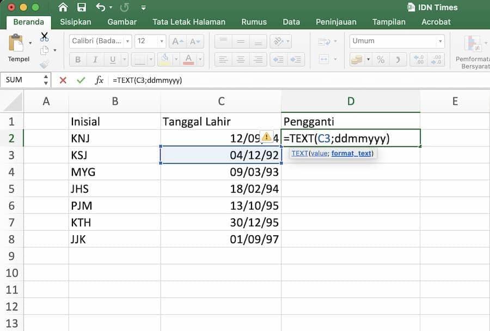Image resolution: width=490 pixels, height=331 pixels.
Task: Click the fx insert function icon
Action: (99, 80)
